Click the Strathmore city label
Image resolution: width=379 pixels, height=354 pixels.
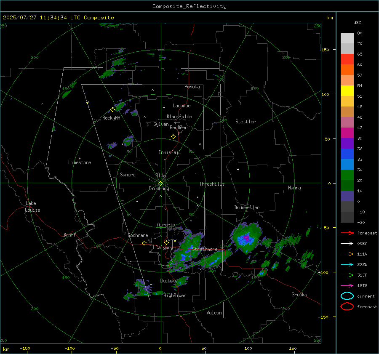coord(205,249)
